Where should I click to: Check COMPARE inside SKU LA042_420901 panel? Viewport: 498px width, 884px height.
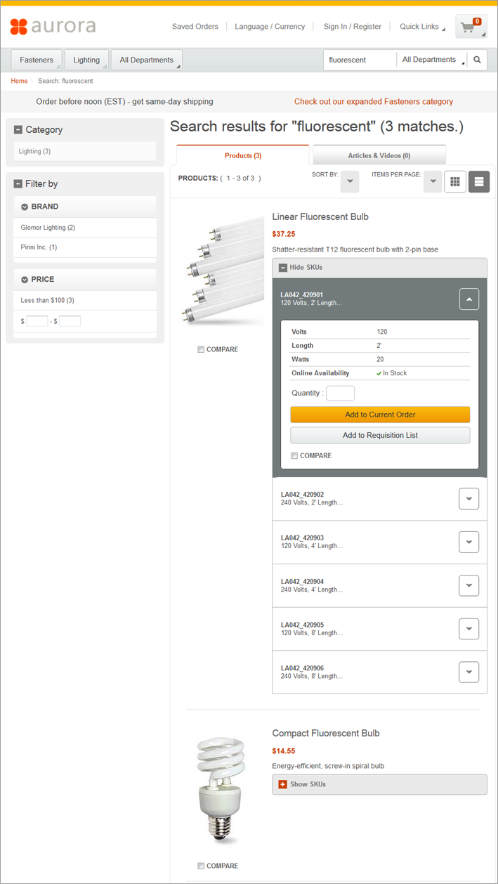[x=294, y=455]
